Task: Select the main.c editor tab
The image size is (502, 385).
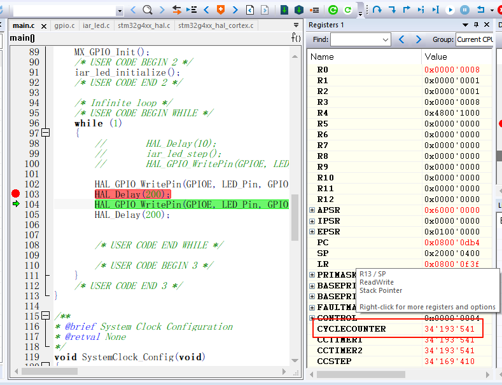Action: coord(24,25)
